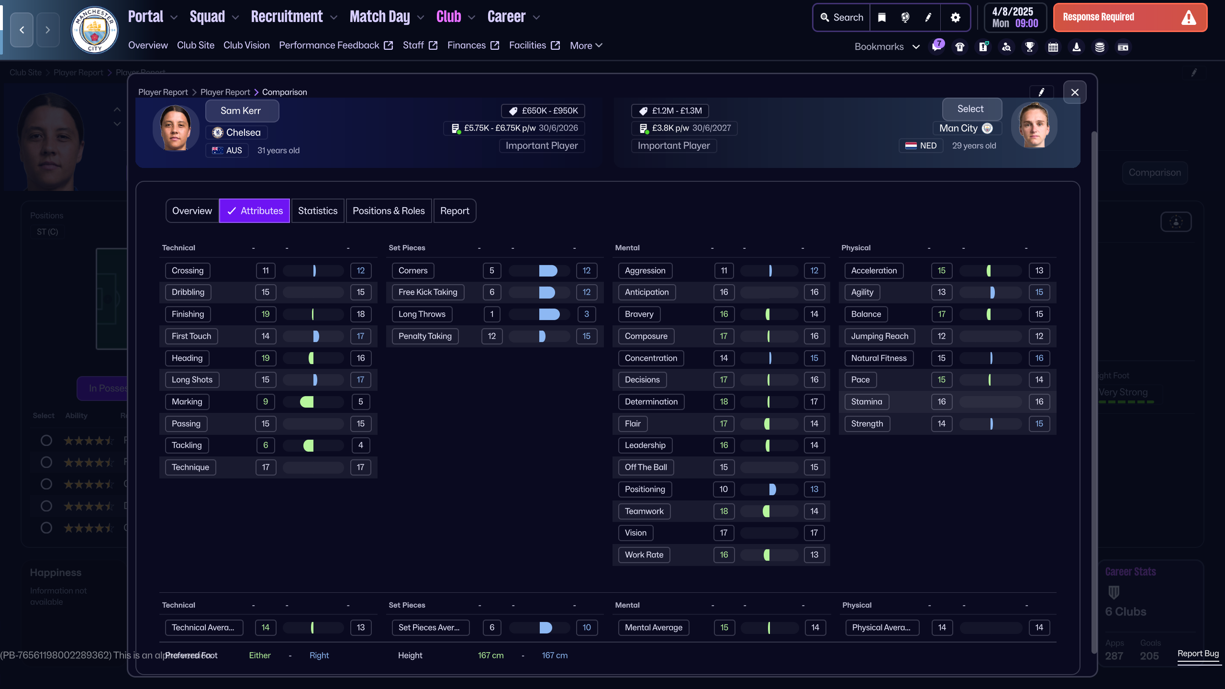The width and height of the screenshot is (1225, 689).
Task: Switch to the Positions & Roles tab
Action: 389,211
